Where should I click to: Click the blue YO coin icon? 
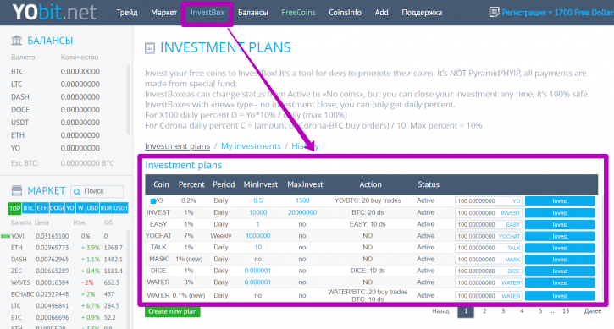pos(153,201)
